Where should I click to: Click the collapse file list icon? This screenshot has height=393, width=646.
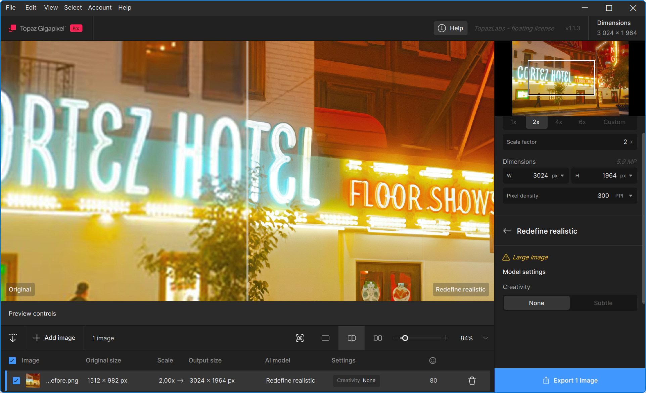click(x=13, y=338)
